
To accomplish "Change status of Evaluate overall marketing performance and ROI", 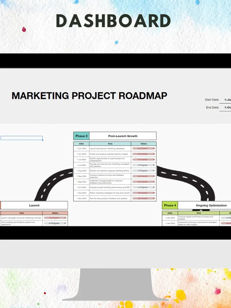I will click(144, 187).
